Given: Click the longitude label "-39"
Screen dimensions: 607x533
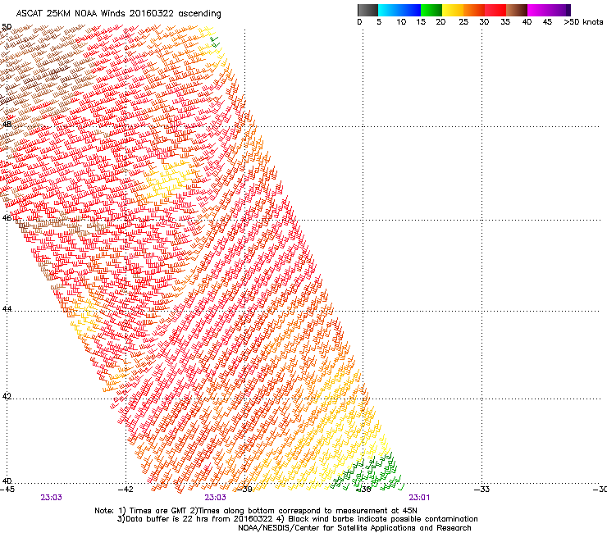Looking at the screenshot, I should (244, 490).
